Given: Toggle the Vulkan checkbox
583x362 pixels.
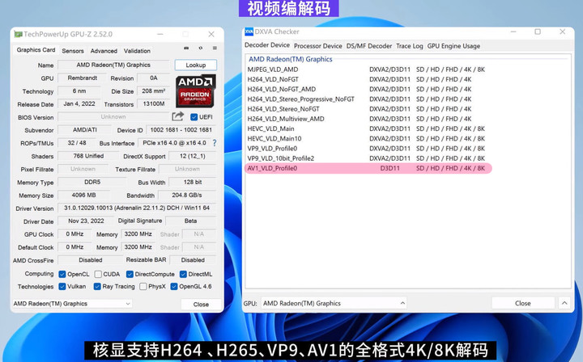Looking at the screenshot, I should click(x=62, y=286).
